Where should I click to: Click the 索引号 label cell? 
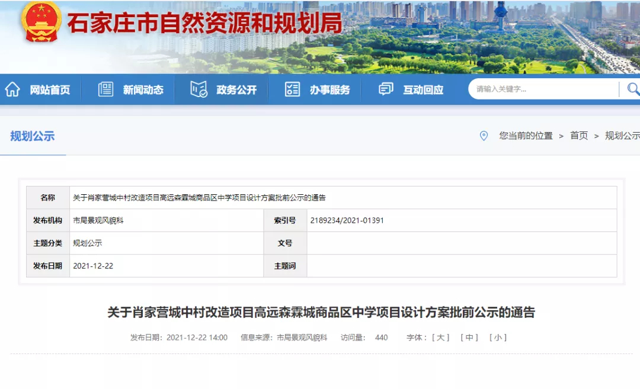[x=285, y=221]
